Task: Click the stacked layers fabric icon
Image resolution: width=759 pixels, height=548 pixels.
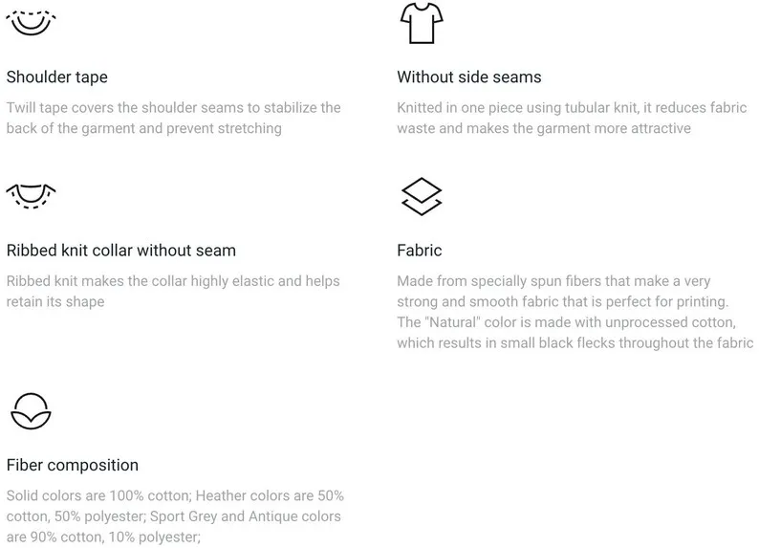Action: click(x=422, y=196)
